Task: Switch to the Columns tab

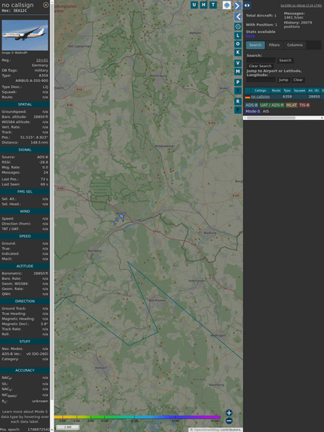Action: tap(295, 45)
